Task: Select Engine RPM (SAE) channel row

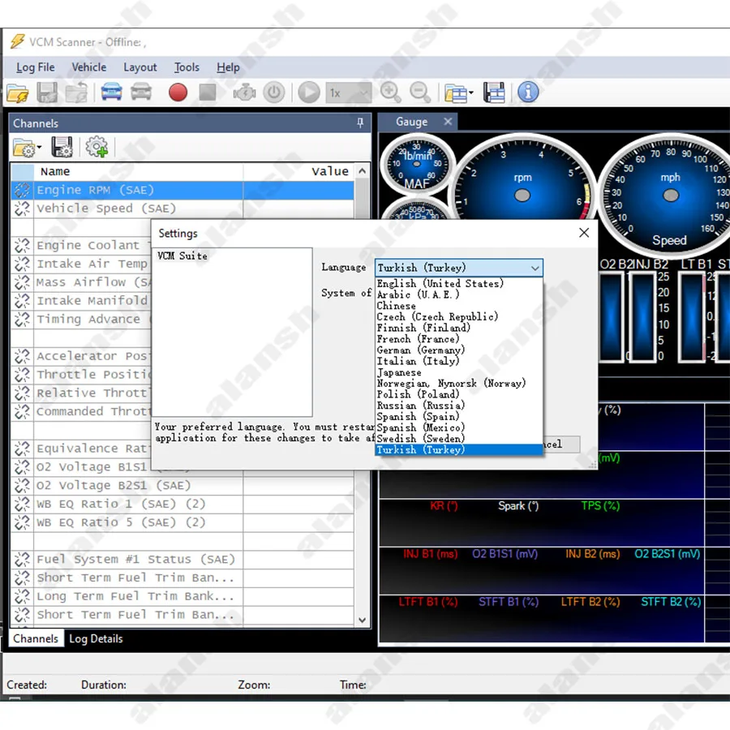Action: [182, 191]
